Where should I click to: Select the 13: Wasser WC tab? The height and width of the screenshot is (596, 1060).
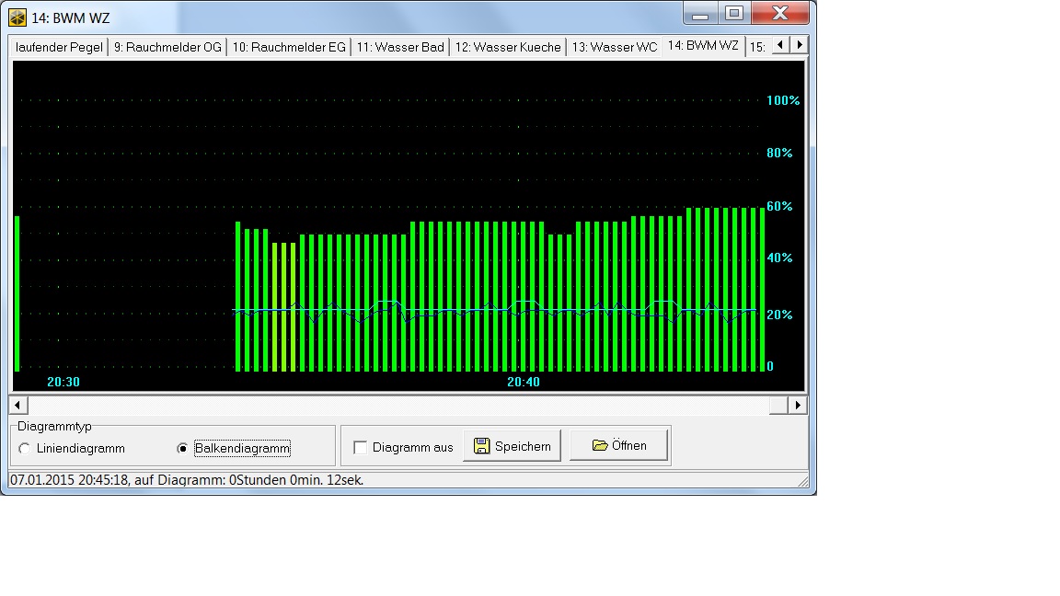coord(615,47)
